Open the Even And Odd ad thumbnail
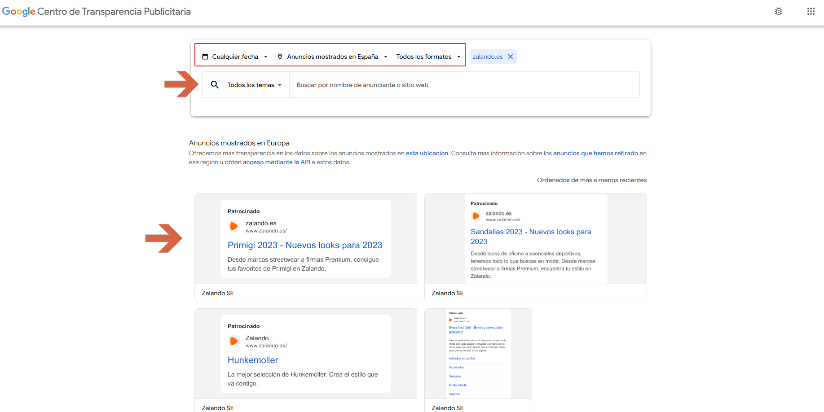The width and height of the screenshot is (824, 412). tap(478, 354)
